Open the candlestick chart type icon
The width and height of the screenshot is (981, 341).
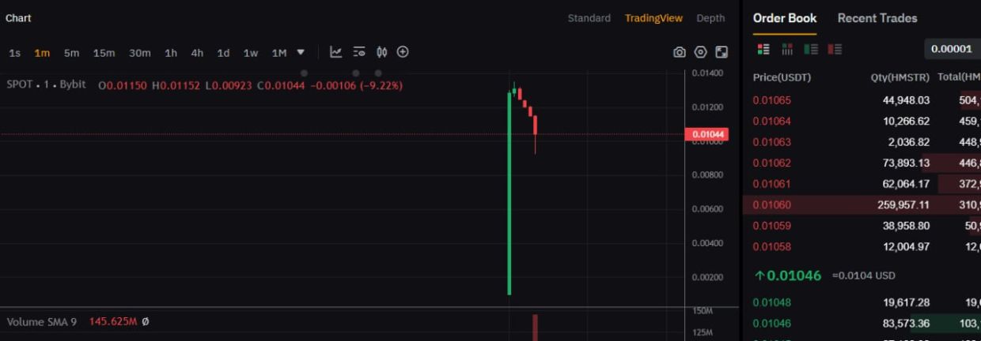tap(381, 52)
